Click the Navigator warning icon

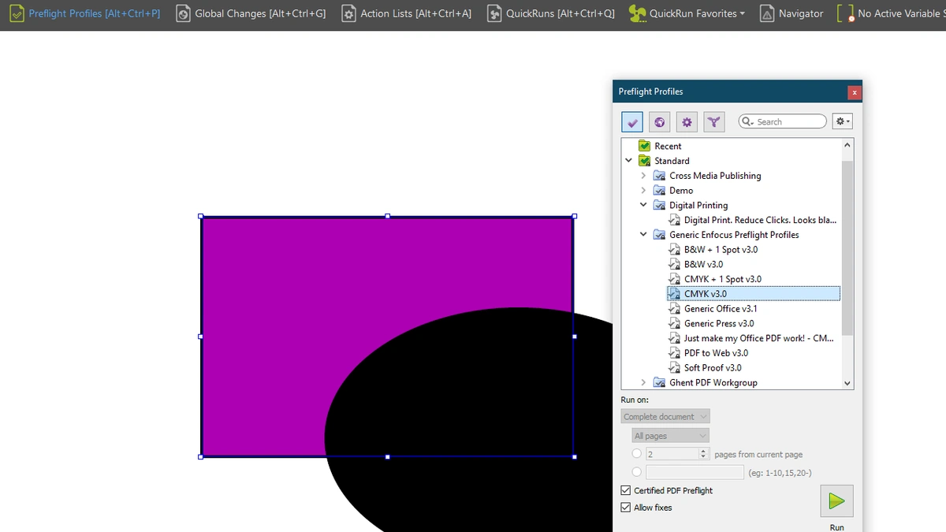point(766,13)
